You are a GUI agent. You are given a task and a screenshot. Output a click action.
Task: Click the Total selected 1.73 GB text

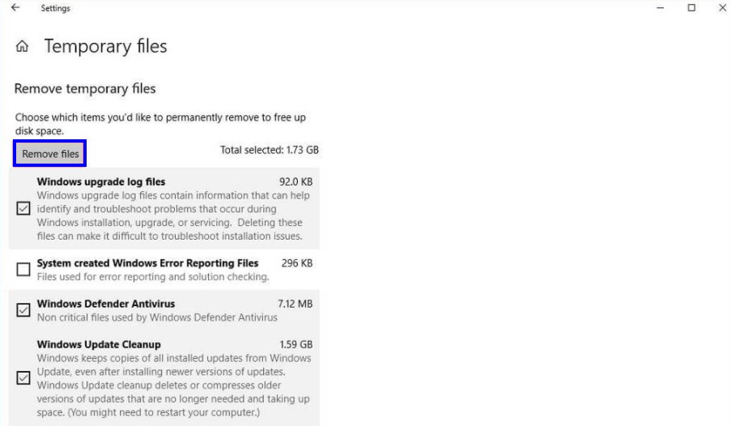click(x=270, y=150)
